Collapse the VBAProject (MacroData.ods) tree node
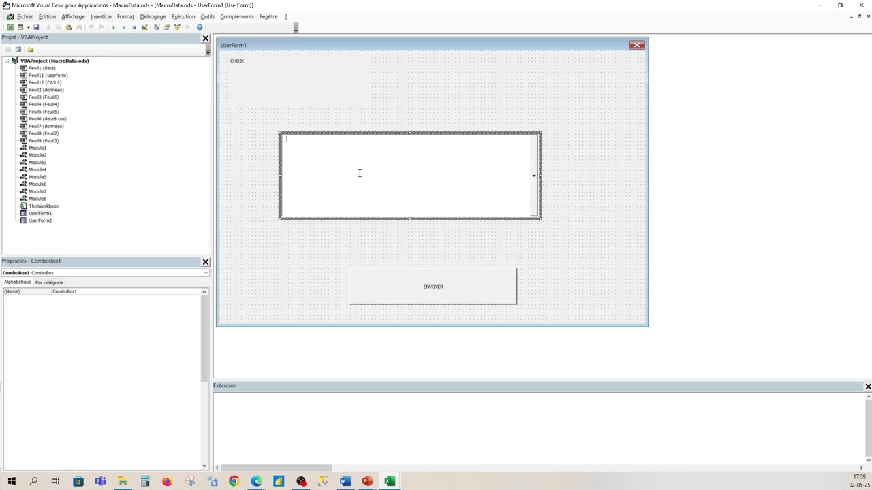This screenshot has height=490, width=872. tap(7, 61)
